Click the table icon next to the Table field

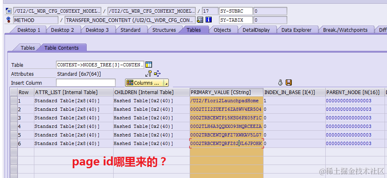(149, 65)
